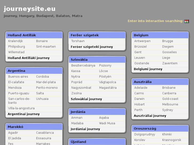Select Agadir city
The image size is (194, 145).
pyautogui.click(x=13, y=133)
